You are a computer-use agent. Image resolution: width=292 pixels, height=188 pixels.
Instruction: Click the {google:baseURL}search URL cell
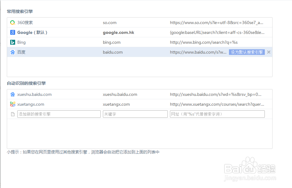(217, 32)
